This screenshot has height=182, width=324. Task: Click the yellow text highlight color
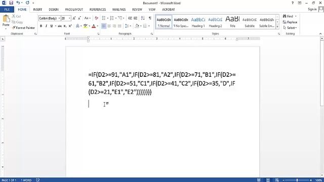(85, 26)
